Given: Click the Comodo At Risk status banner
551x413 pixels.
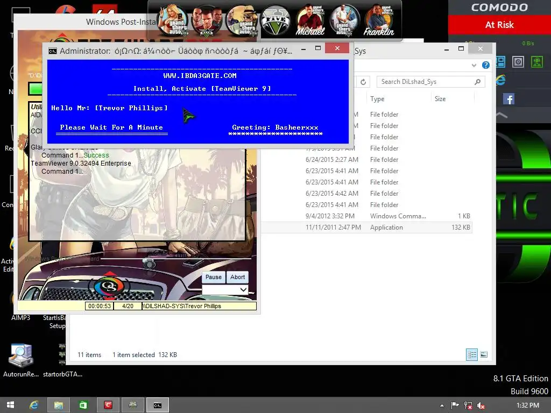Looking at the screenshot, I should pos(499,25).
